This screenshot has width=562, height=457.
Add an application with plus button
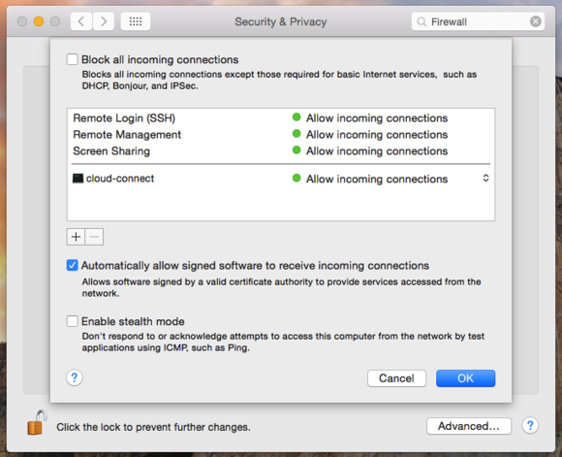click(x=76, y=237)
